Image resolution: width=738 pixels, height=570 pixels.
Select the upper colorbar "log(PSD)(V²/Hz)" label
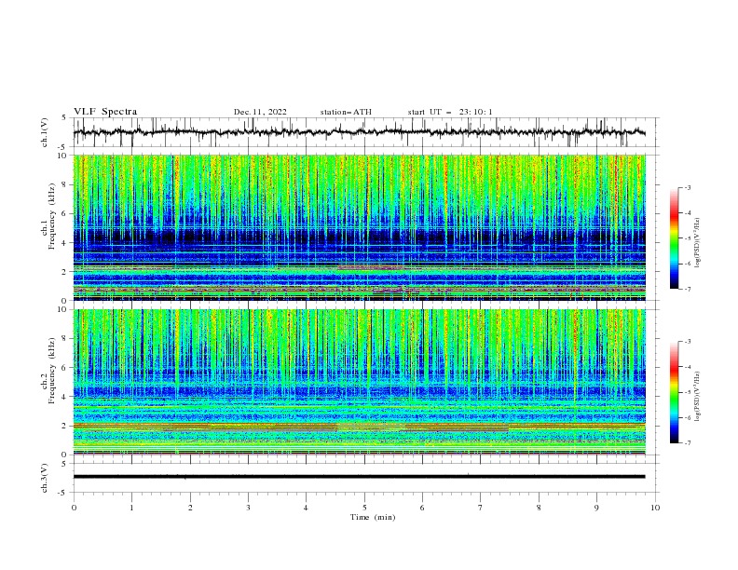pos(697,243)
